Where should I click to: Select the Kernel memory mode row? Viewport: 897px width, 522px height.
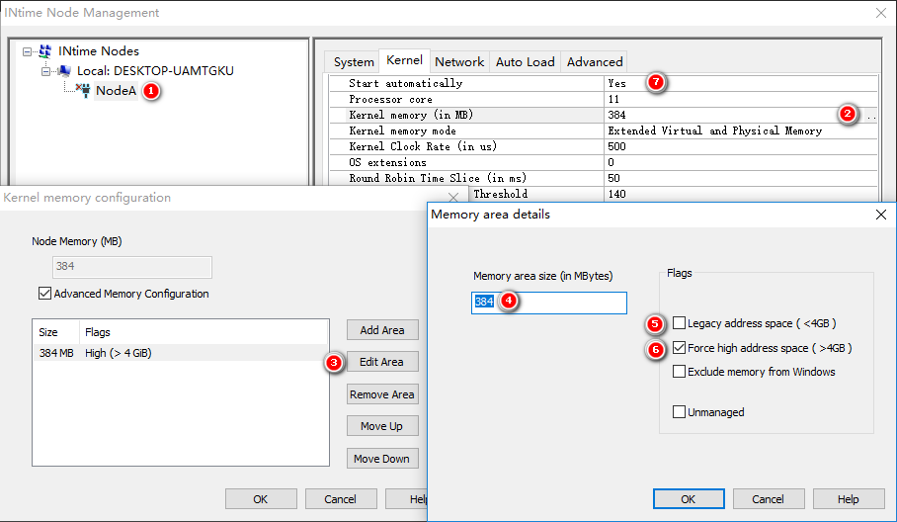(604, 130)
